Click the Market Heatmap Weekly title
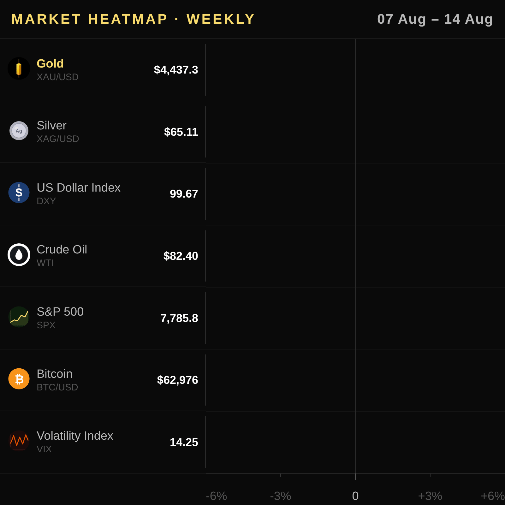 [133, 19]
